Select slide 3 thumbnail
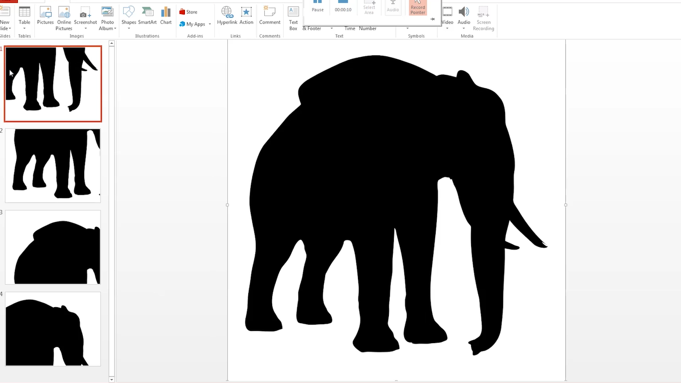Viewport: 681px width, 383px height. pos(53,247)
